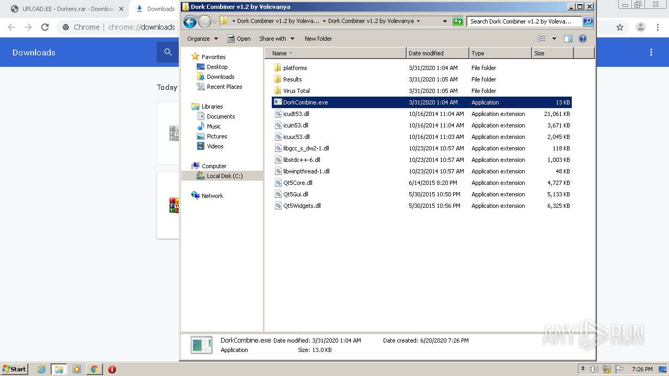The image size is (669, 376).
Task: Open Downloads page three-dot menu
Action: tap(651, 52)
